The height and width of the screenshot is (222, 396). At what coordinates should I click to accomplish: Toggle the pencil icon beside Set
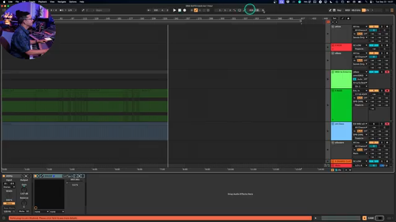[x=342, y=18]
